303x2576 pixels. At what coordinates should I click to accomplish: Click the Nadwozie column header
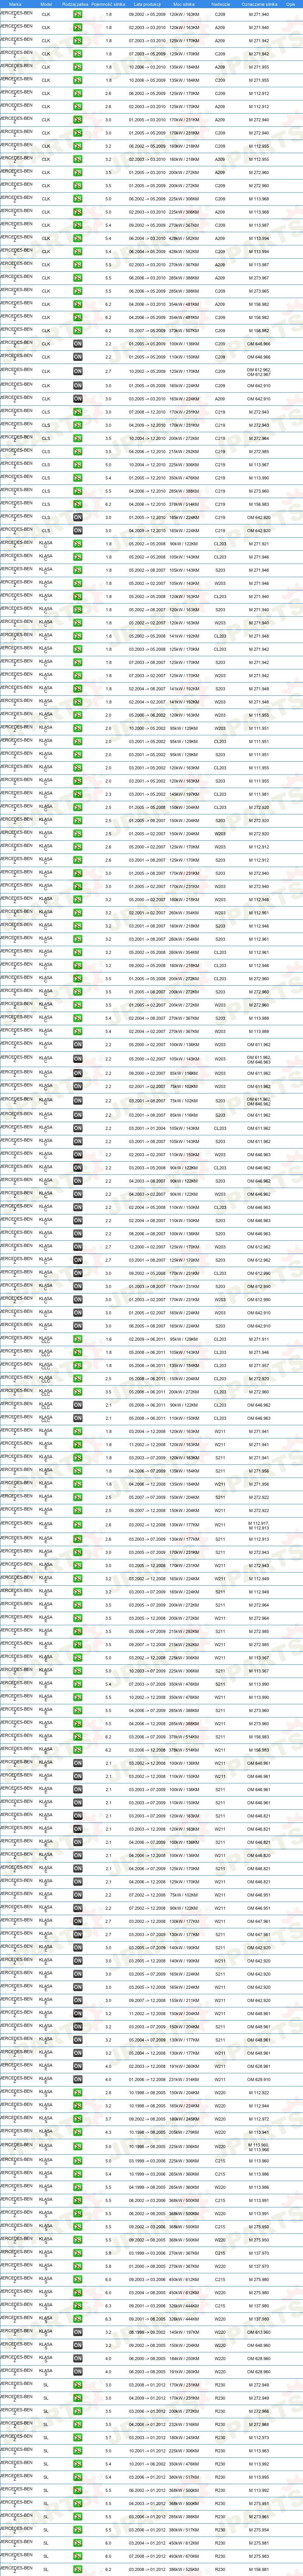[220, 4]
